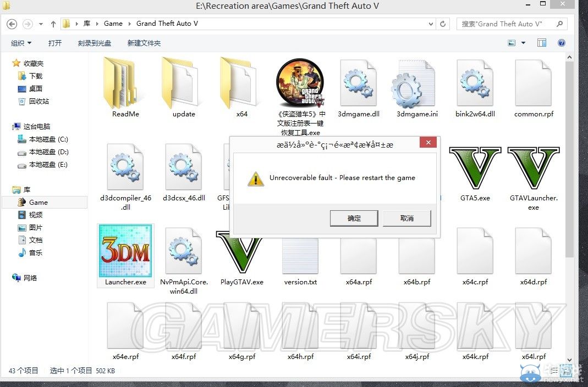Expand the 组织 organize dropdown menu
This screenshot has width=588, height=387.
click(x=21, y=43)
